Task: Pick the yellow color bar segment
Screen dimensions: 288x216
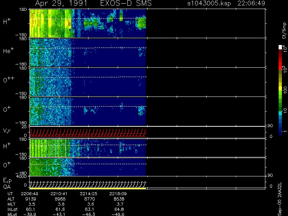Action: pos(280,88)
